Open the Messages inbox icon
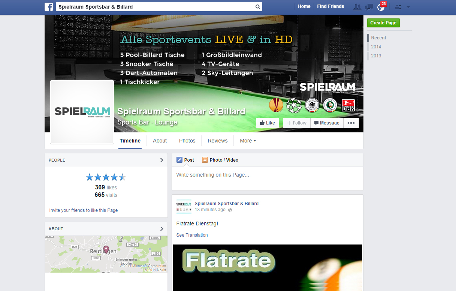The width and height of the screenshot is (456, 291). (369, 7)
